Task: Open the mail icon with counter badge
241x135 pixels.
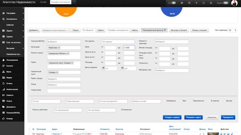Action: (x=172, y=3)
